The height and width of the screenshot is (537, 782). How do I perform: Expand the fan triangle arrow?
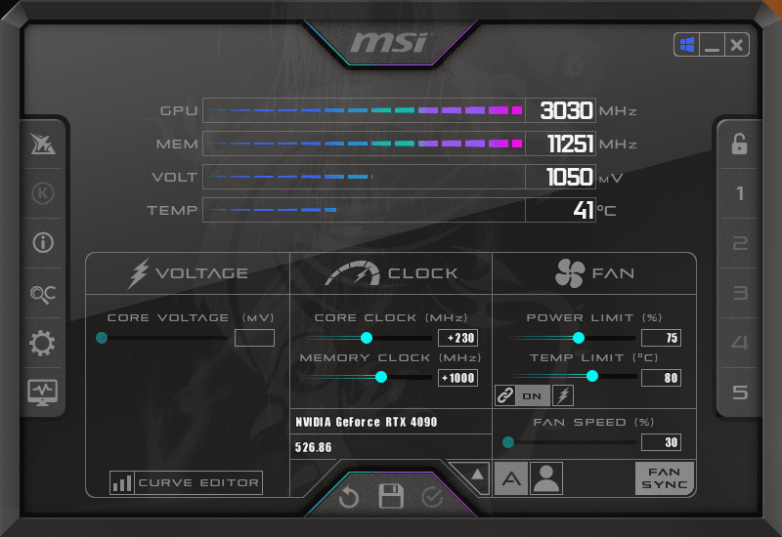click(477, 474)
